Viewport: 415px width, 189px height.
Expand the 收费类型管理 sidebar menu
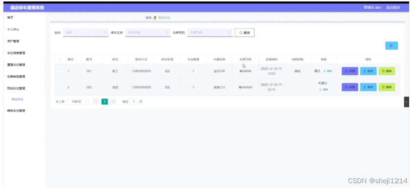coord(24,77)
